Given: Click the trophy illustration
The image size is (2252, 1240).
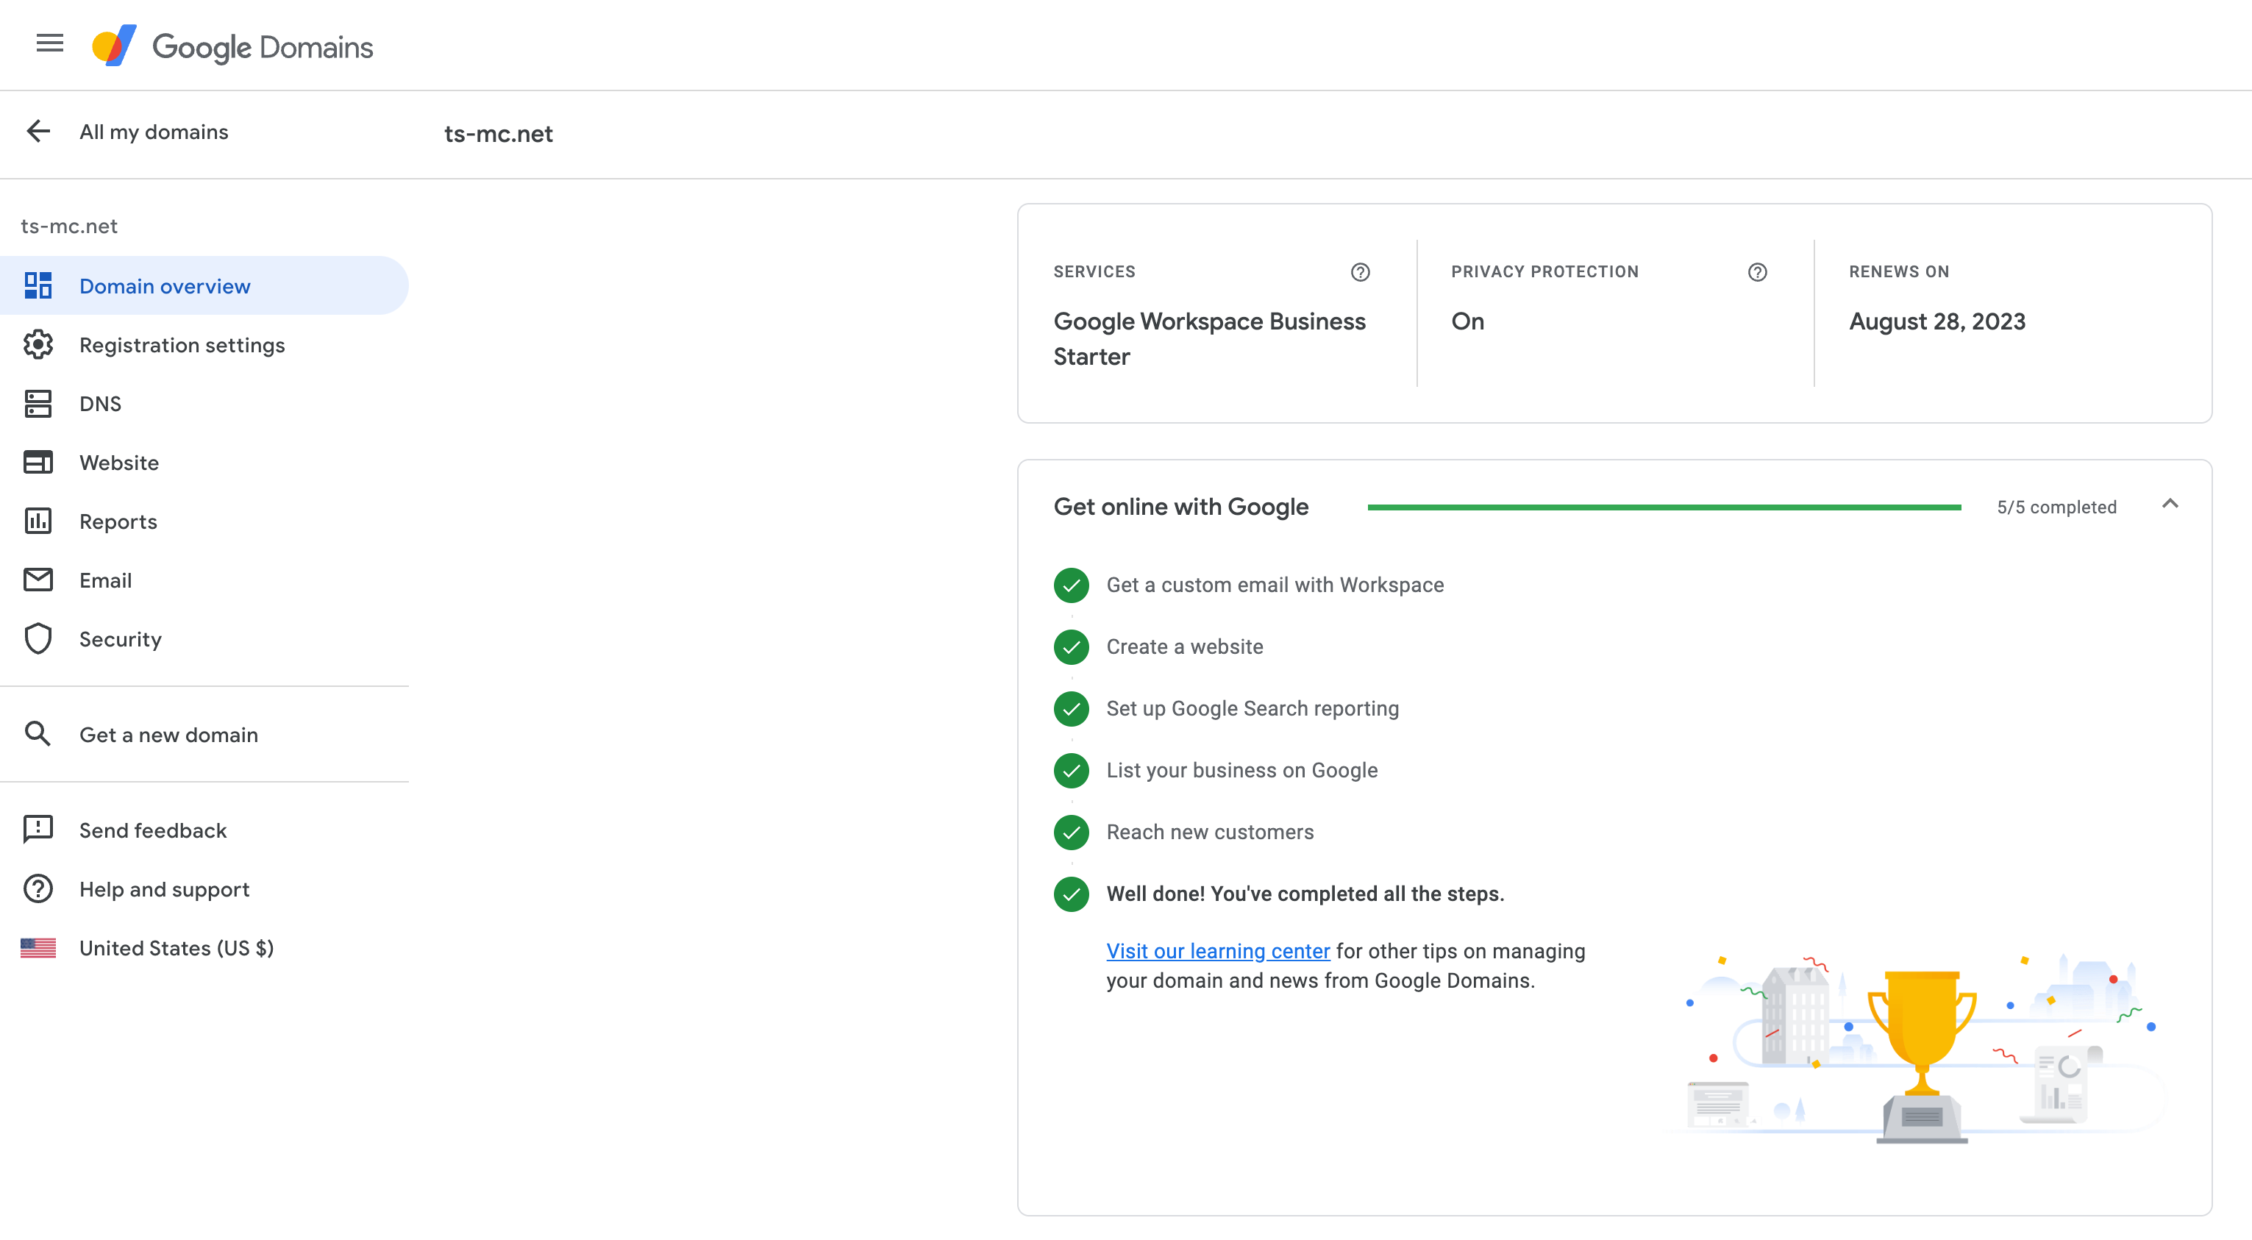Looking at the screenshot, I should tap(1922, 1054).
